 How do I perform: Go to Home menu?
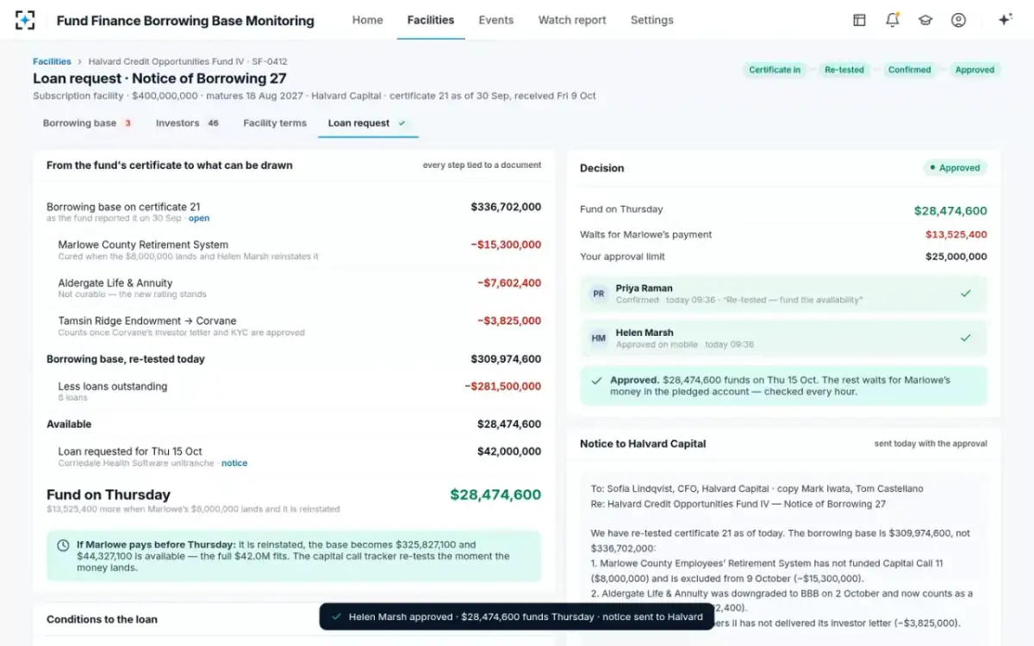click(x=368, y=20)
